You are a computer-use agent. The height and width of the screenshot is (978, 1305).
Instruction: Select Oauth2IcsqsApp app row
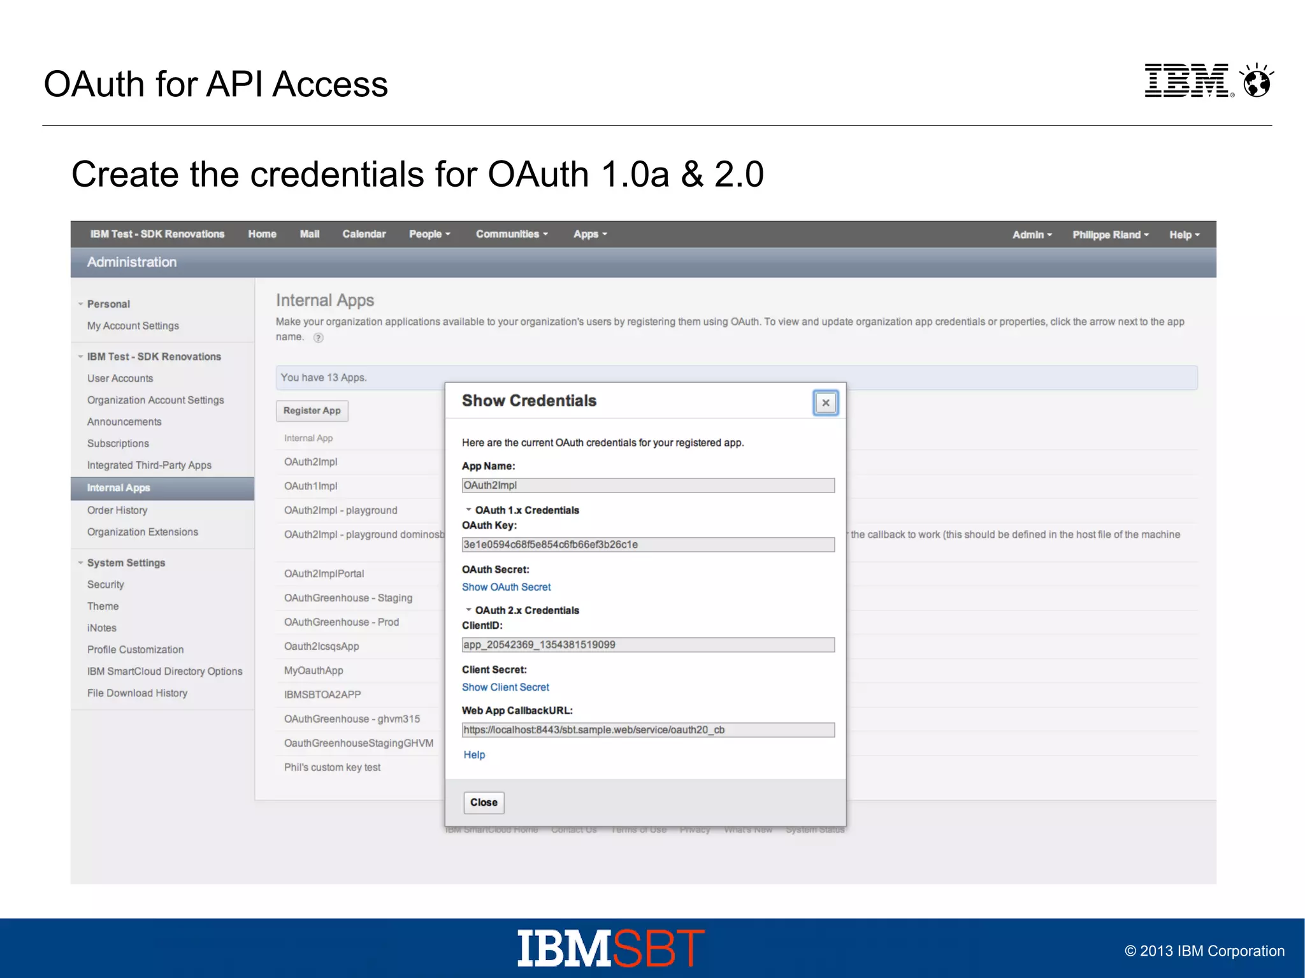(322, 646)
